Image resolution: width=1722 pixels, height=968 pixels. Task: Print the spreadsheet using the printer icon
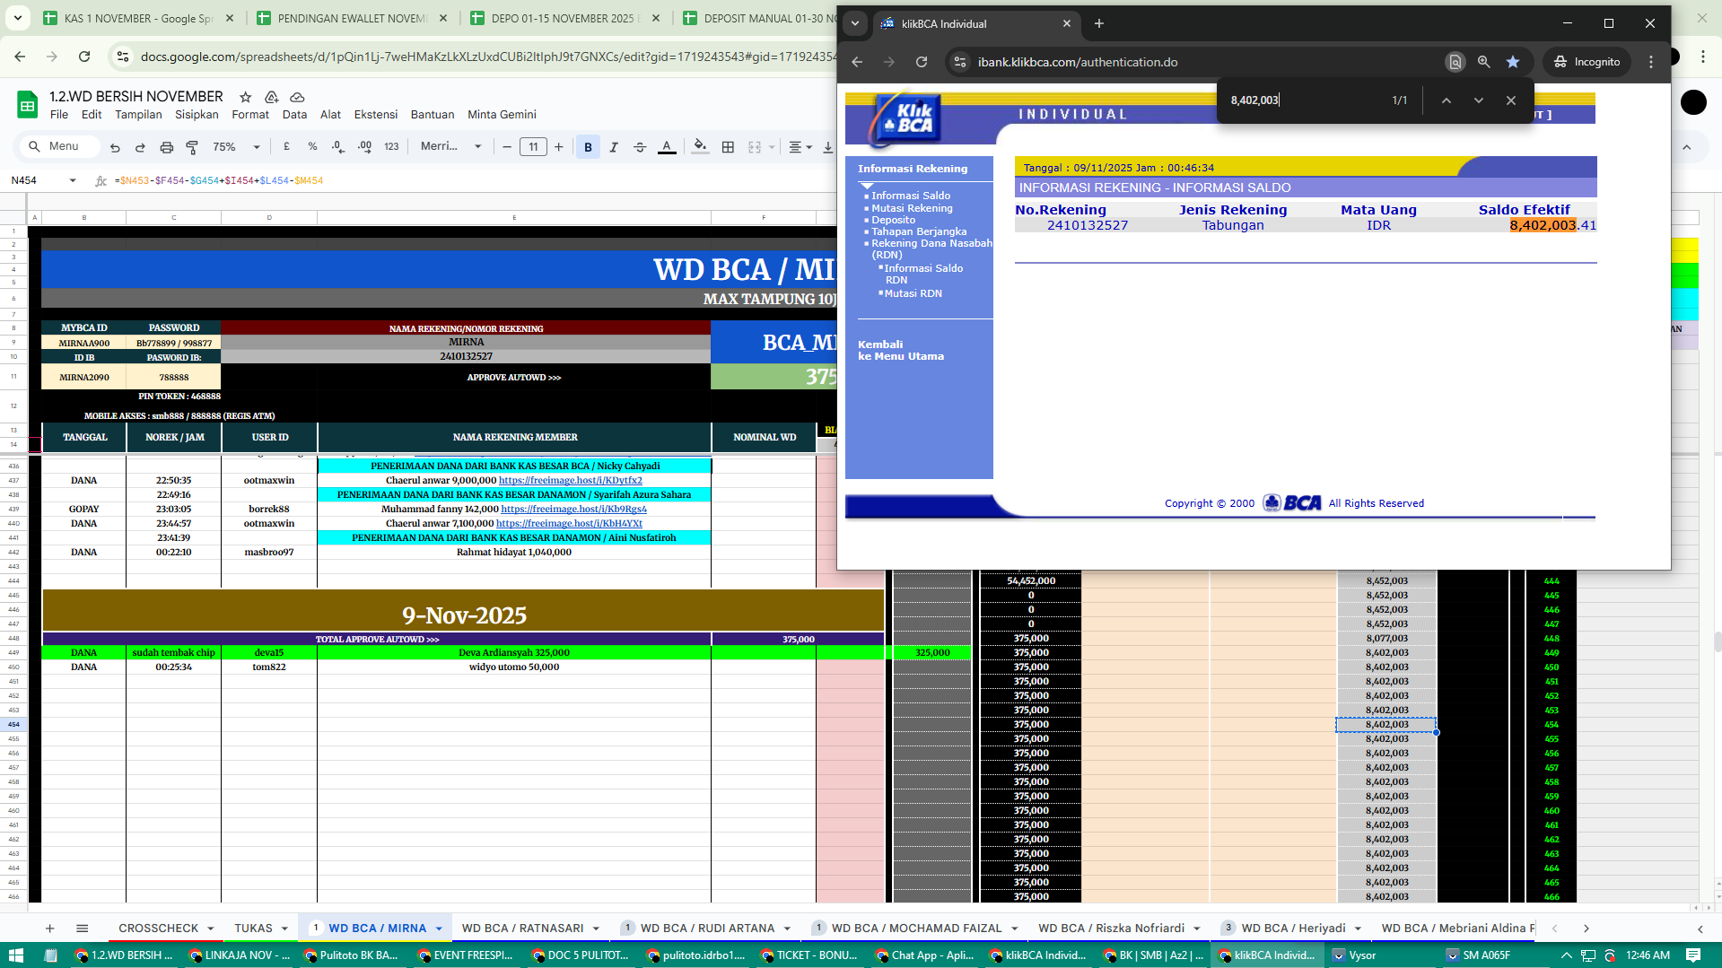[166, 147]
